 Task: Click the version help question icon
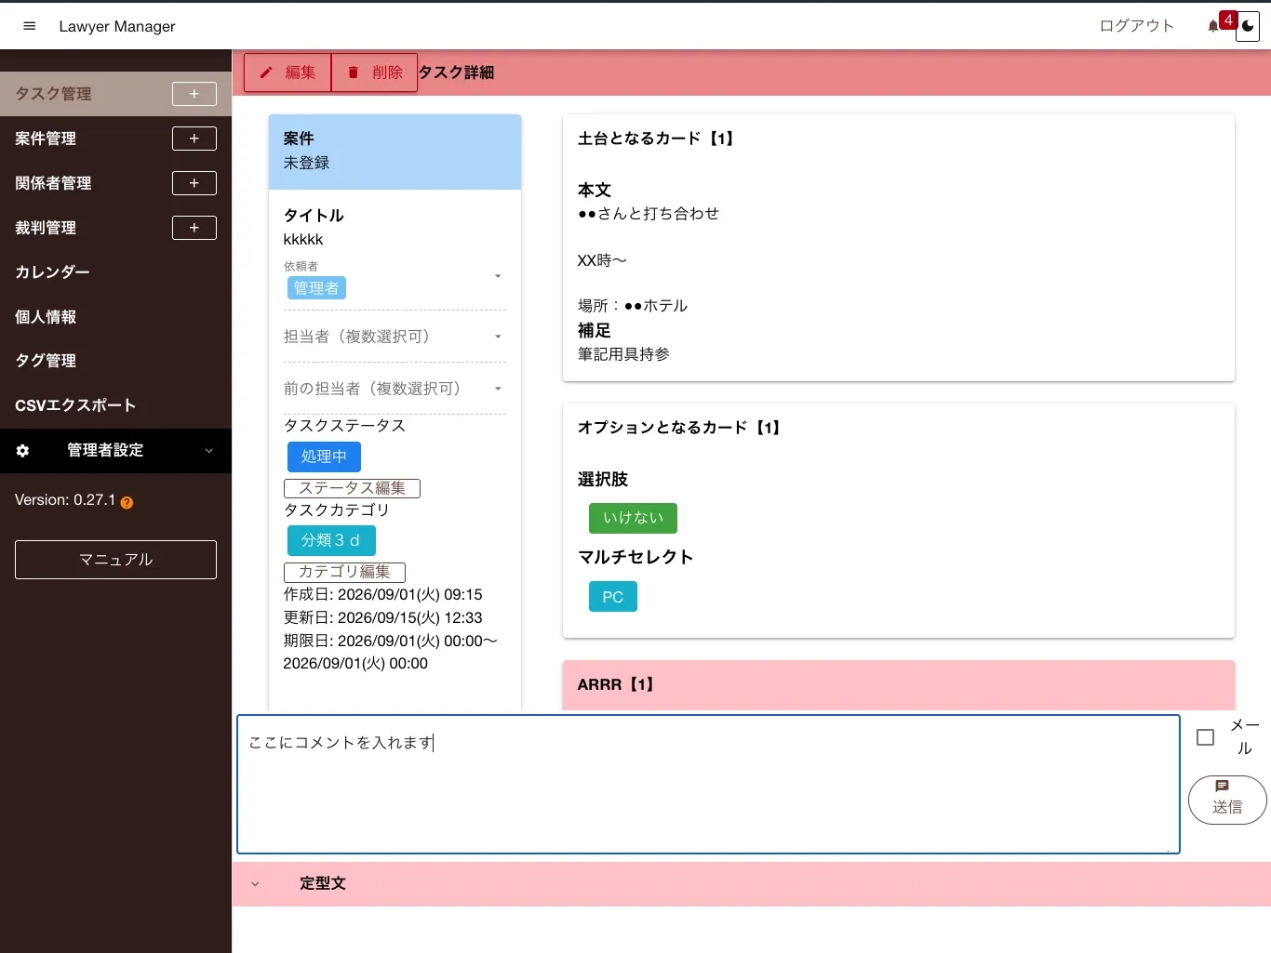click(127, 502)
